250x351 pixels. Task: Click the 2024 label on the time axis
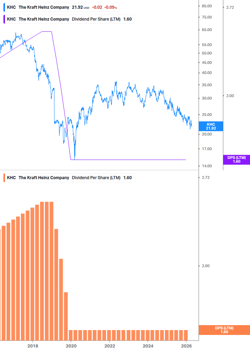148,346
